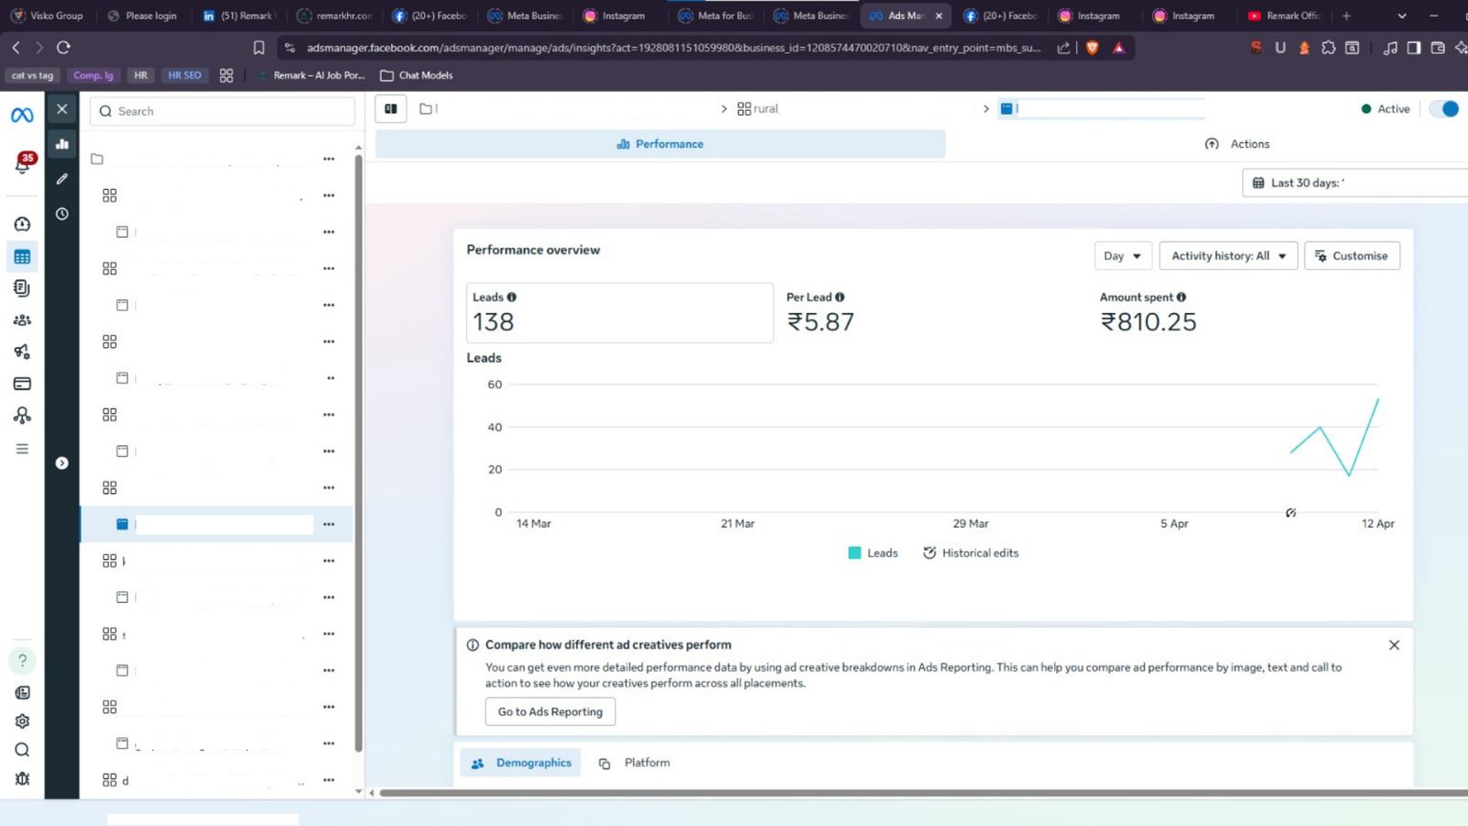Viewport: 1468px width, 826px height.
Task: Dismiss the compare ad creatives banner
Action: [1394, 645]
